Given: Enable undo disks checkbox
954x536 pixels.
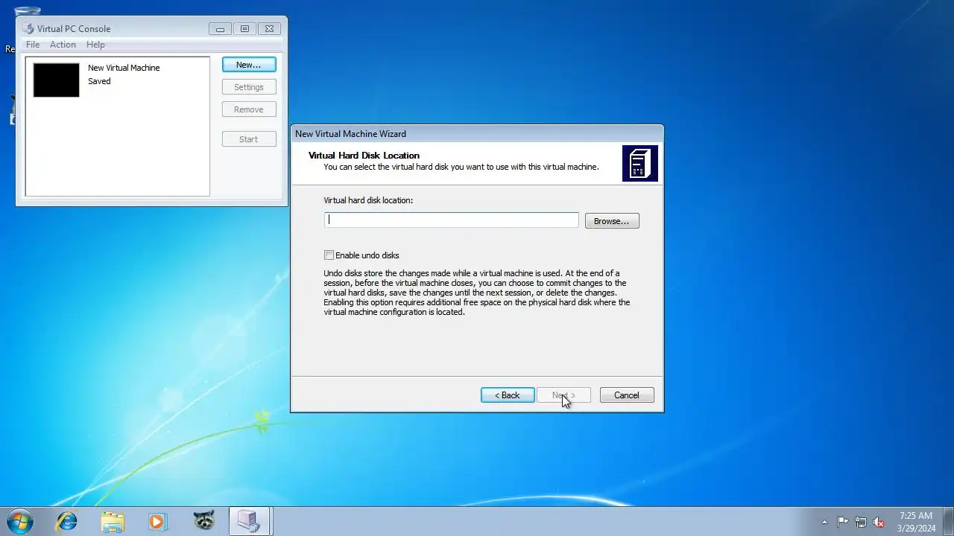Looking at the screenshot, I should (329, 255).
